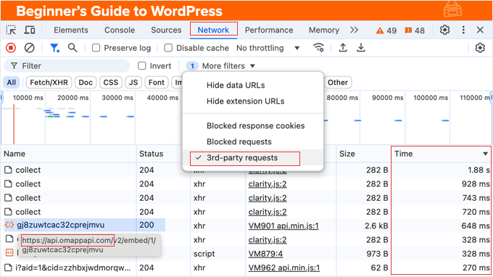Activate the inspect element selector icon
The width and height of the screenshot is (493, 277).
click(11, 30)
